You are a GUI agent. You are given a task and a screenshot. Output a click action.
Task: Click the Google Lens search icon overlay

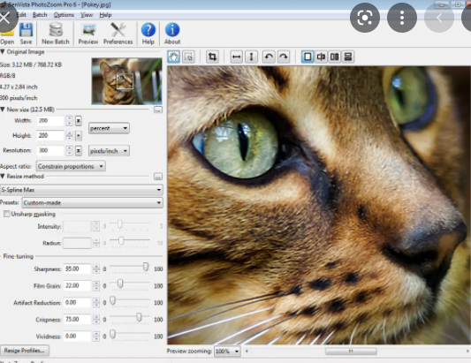(x=365, y=18)
